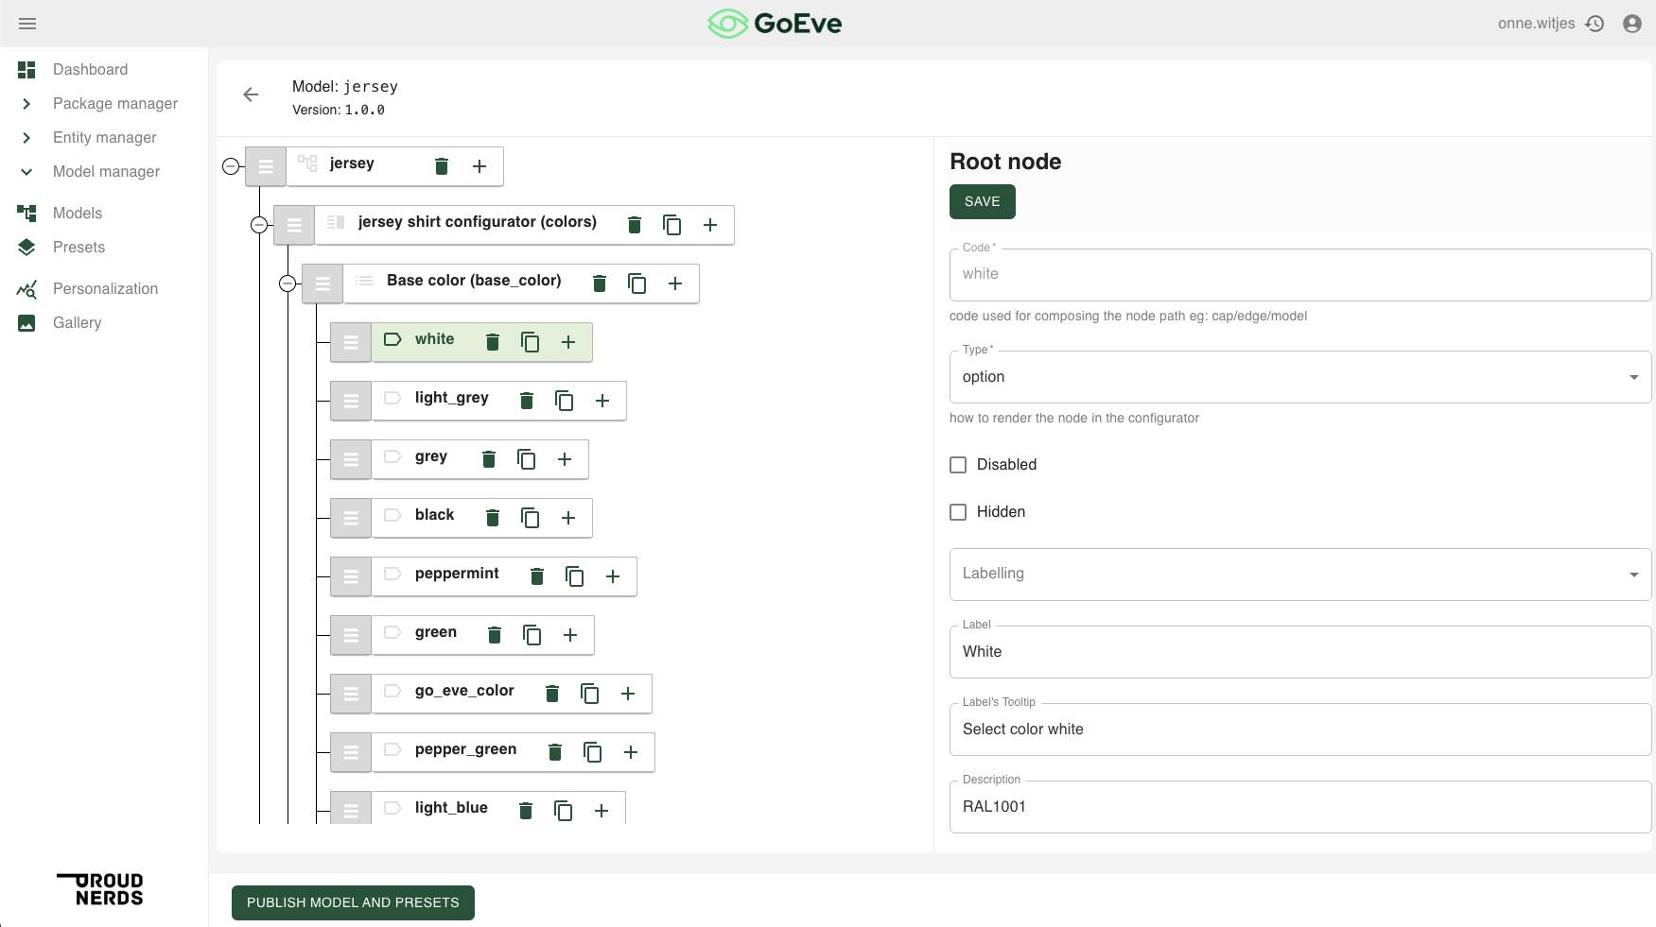Copy the jersey shirt configurator node
Viewport: 1656px width, 927px height.
[x=671, y=225]
